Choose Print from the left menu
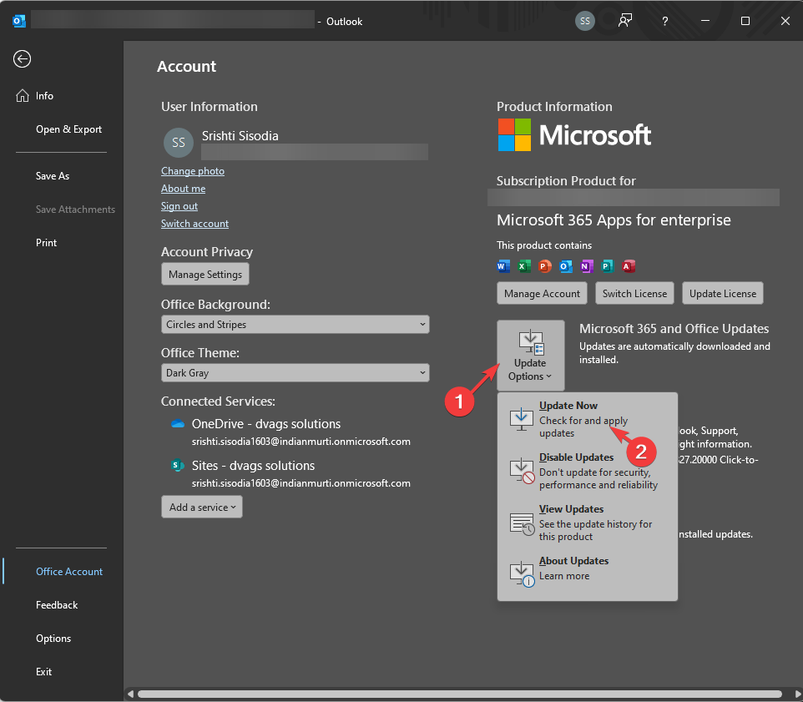The width and height of the screenshot is (803, 702). [x=47, y=243]
